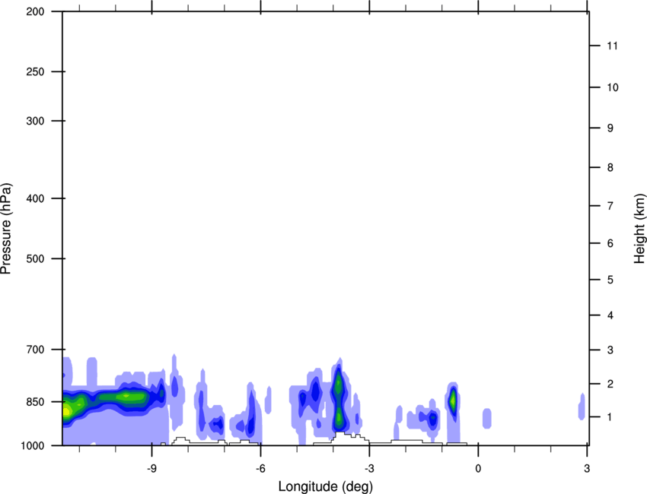647x494 pixels.
Task: Select the 700 pressure tick label
Action: click(x=35, y=350)
